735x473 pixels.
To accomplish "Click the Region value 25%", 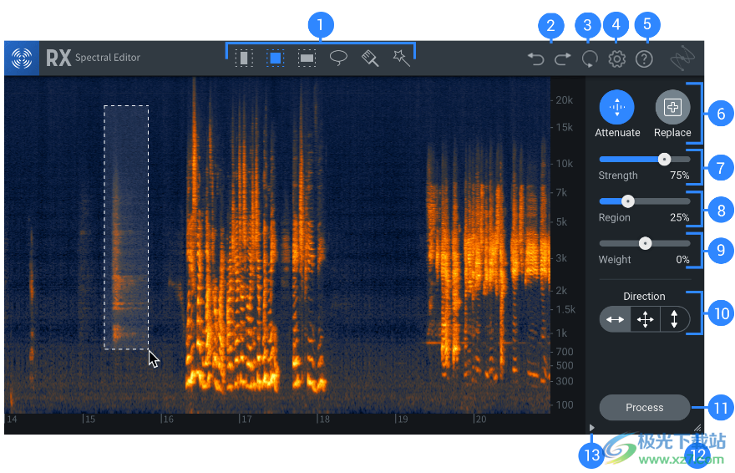I will 680,217.
